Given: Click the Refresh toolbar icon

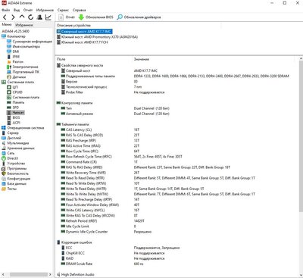Looking at the screenshot, I should pyautogui.click(x=31, y=17).
